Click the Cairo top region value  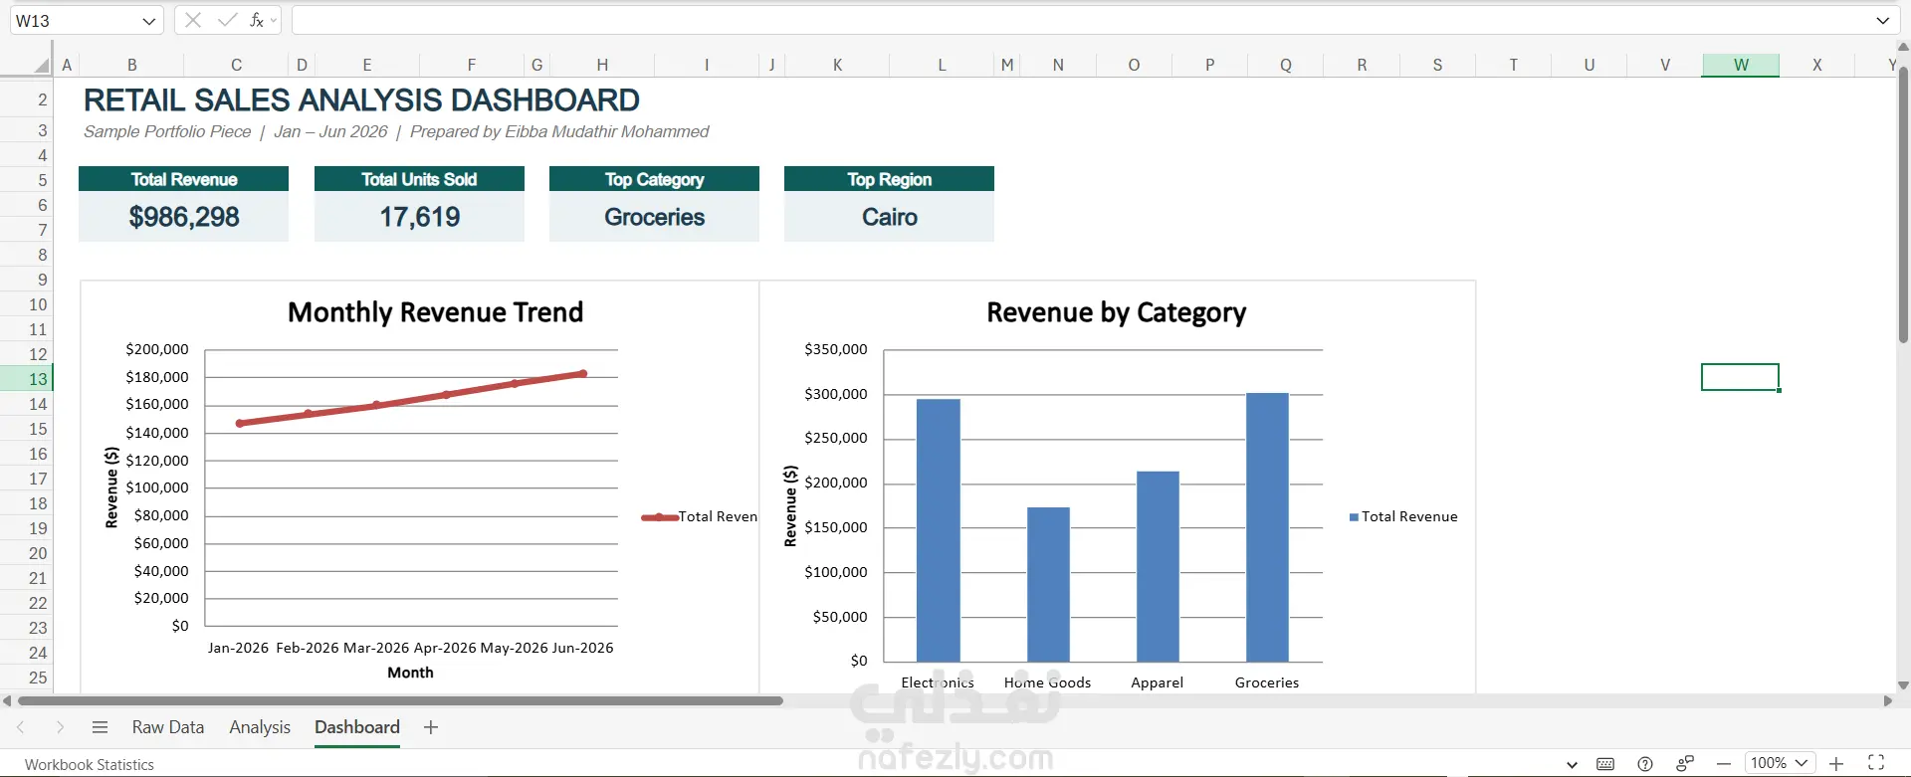(890, 217)
